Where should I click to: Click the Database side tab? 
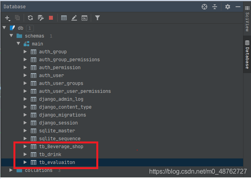click(x=247, y=55)
